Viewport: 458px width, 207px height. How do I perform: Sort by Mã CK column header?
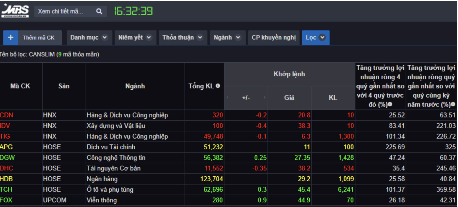point(20,86)
